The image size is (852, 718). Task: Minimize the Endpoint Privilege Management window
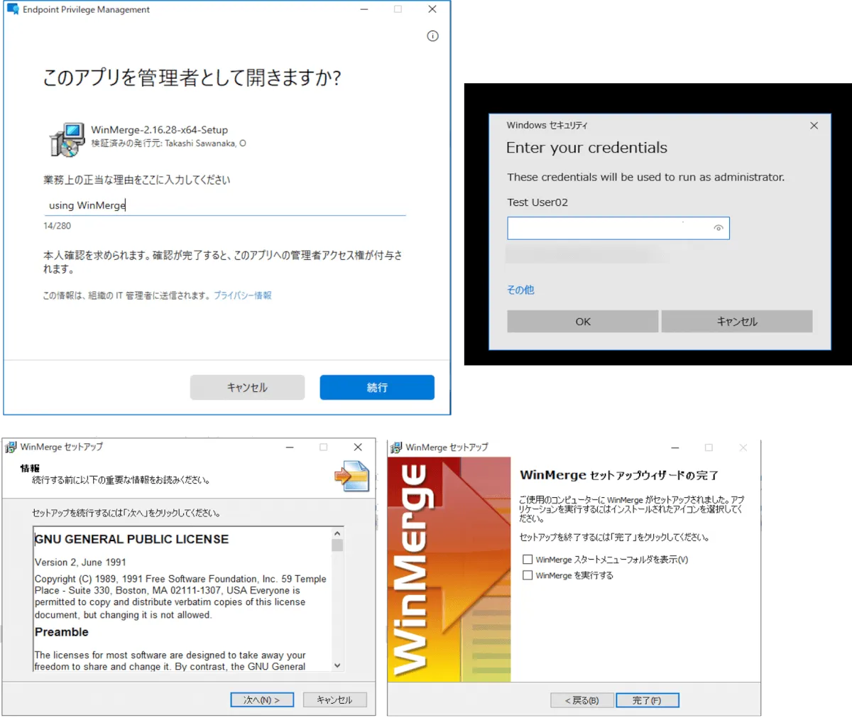364,9
